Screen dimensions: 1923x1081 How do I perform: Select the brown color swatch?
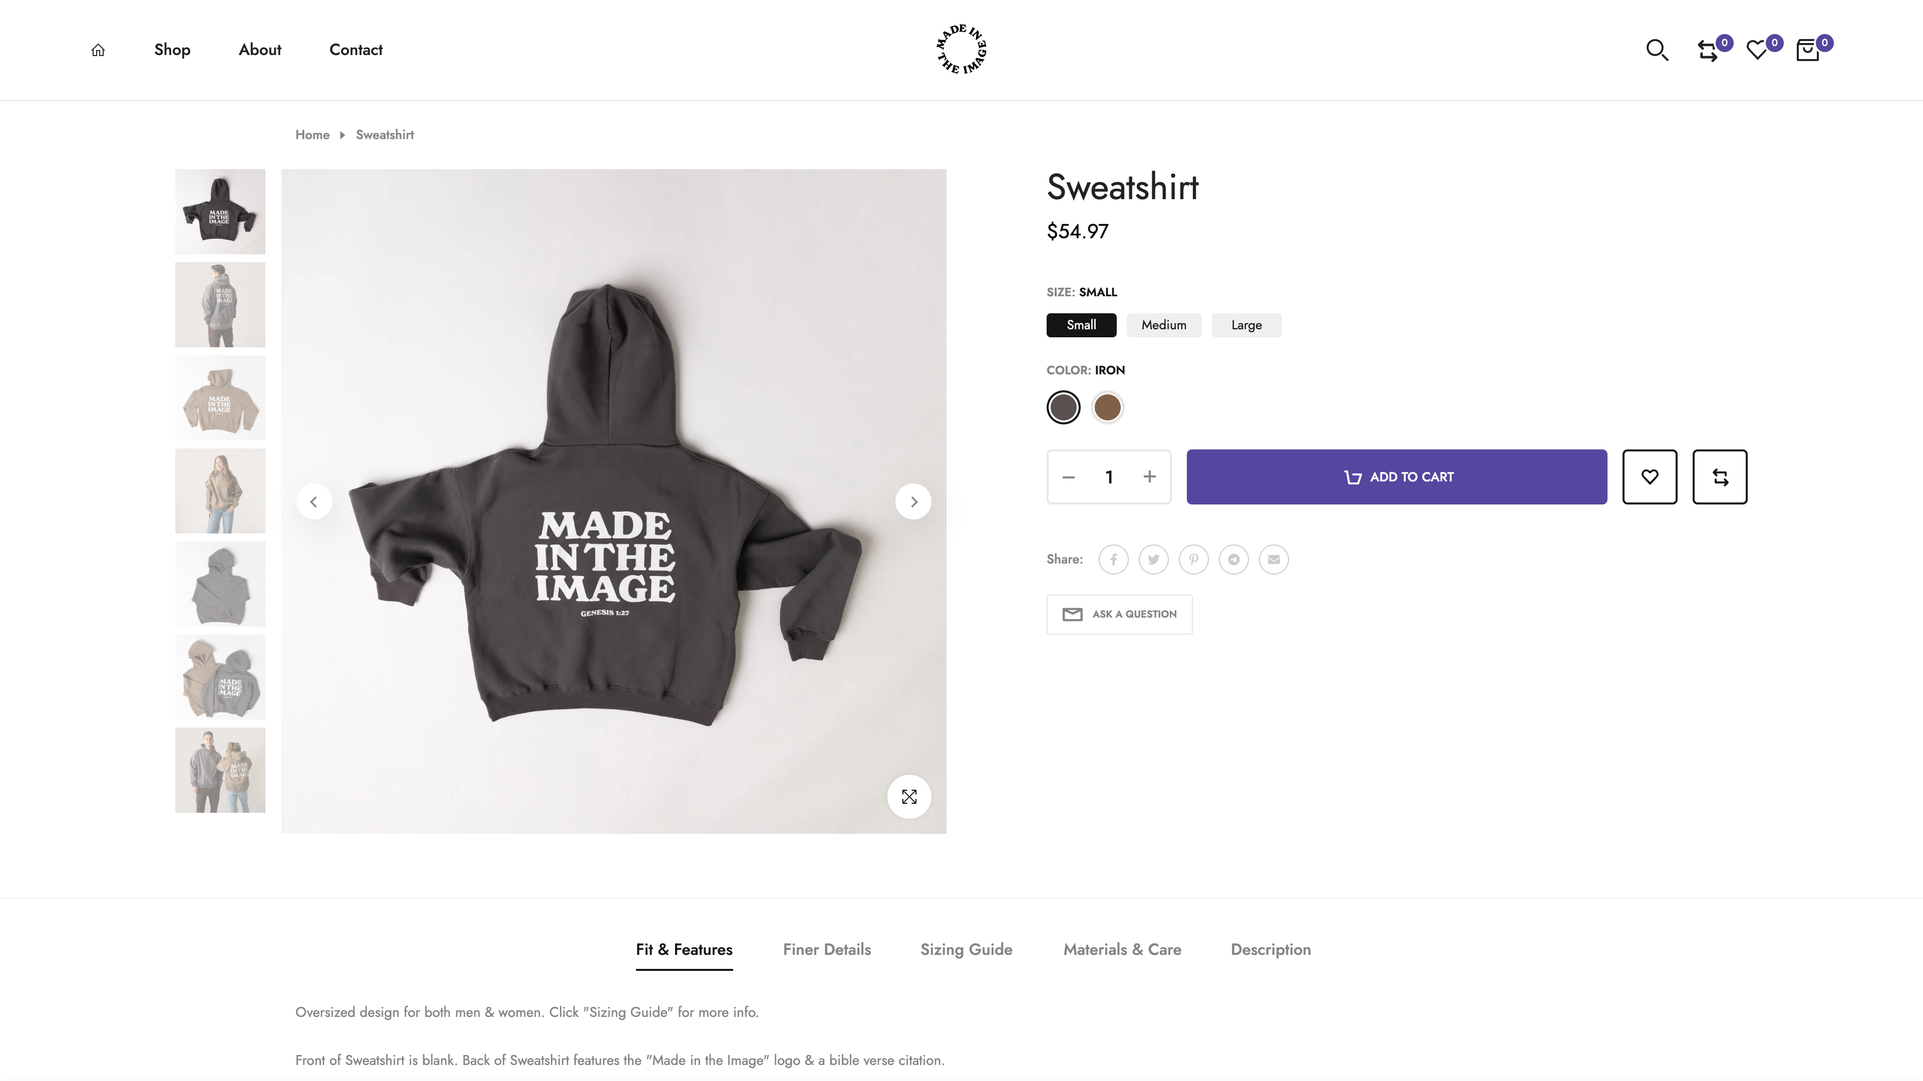coord(1107,406)
